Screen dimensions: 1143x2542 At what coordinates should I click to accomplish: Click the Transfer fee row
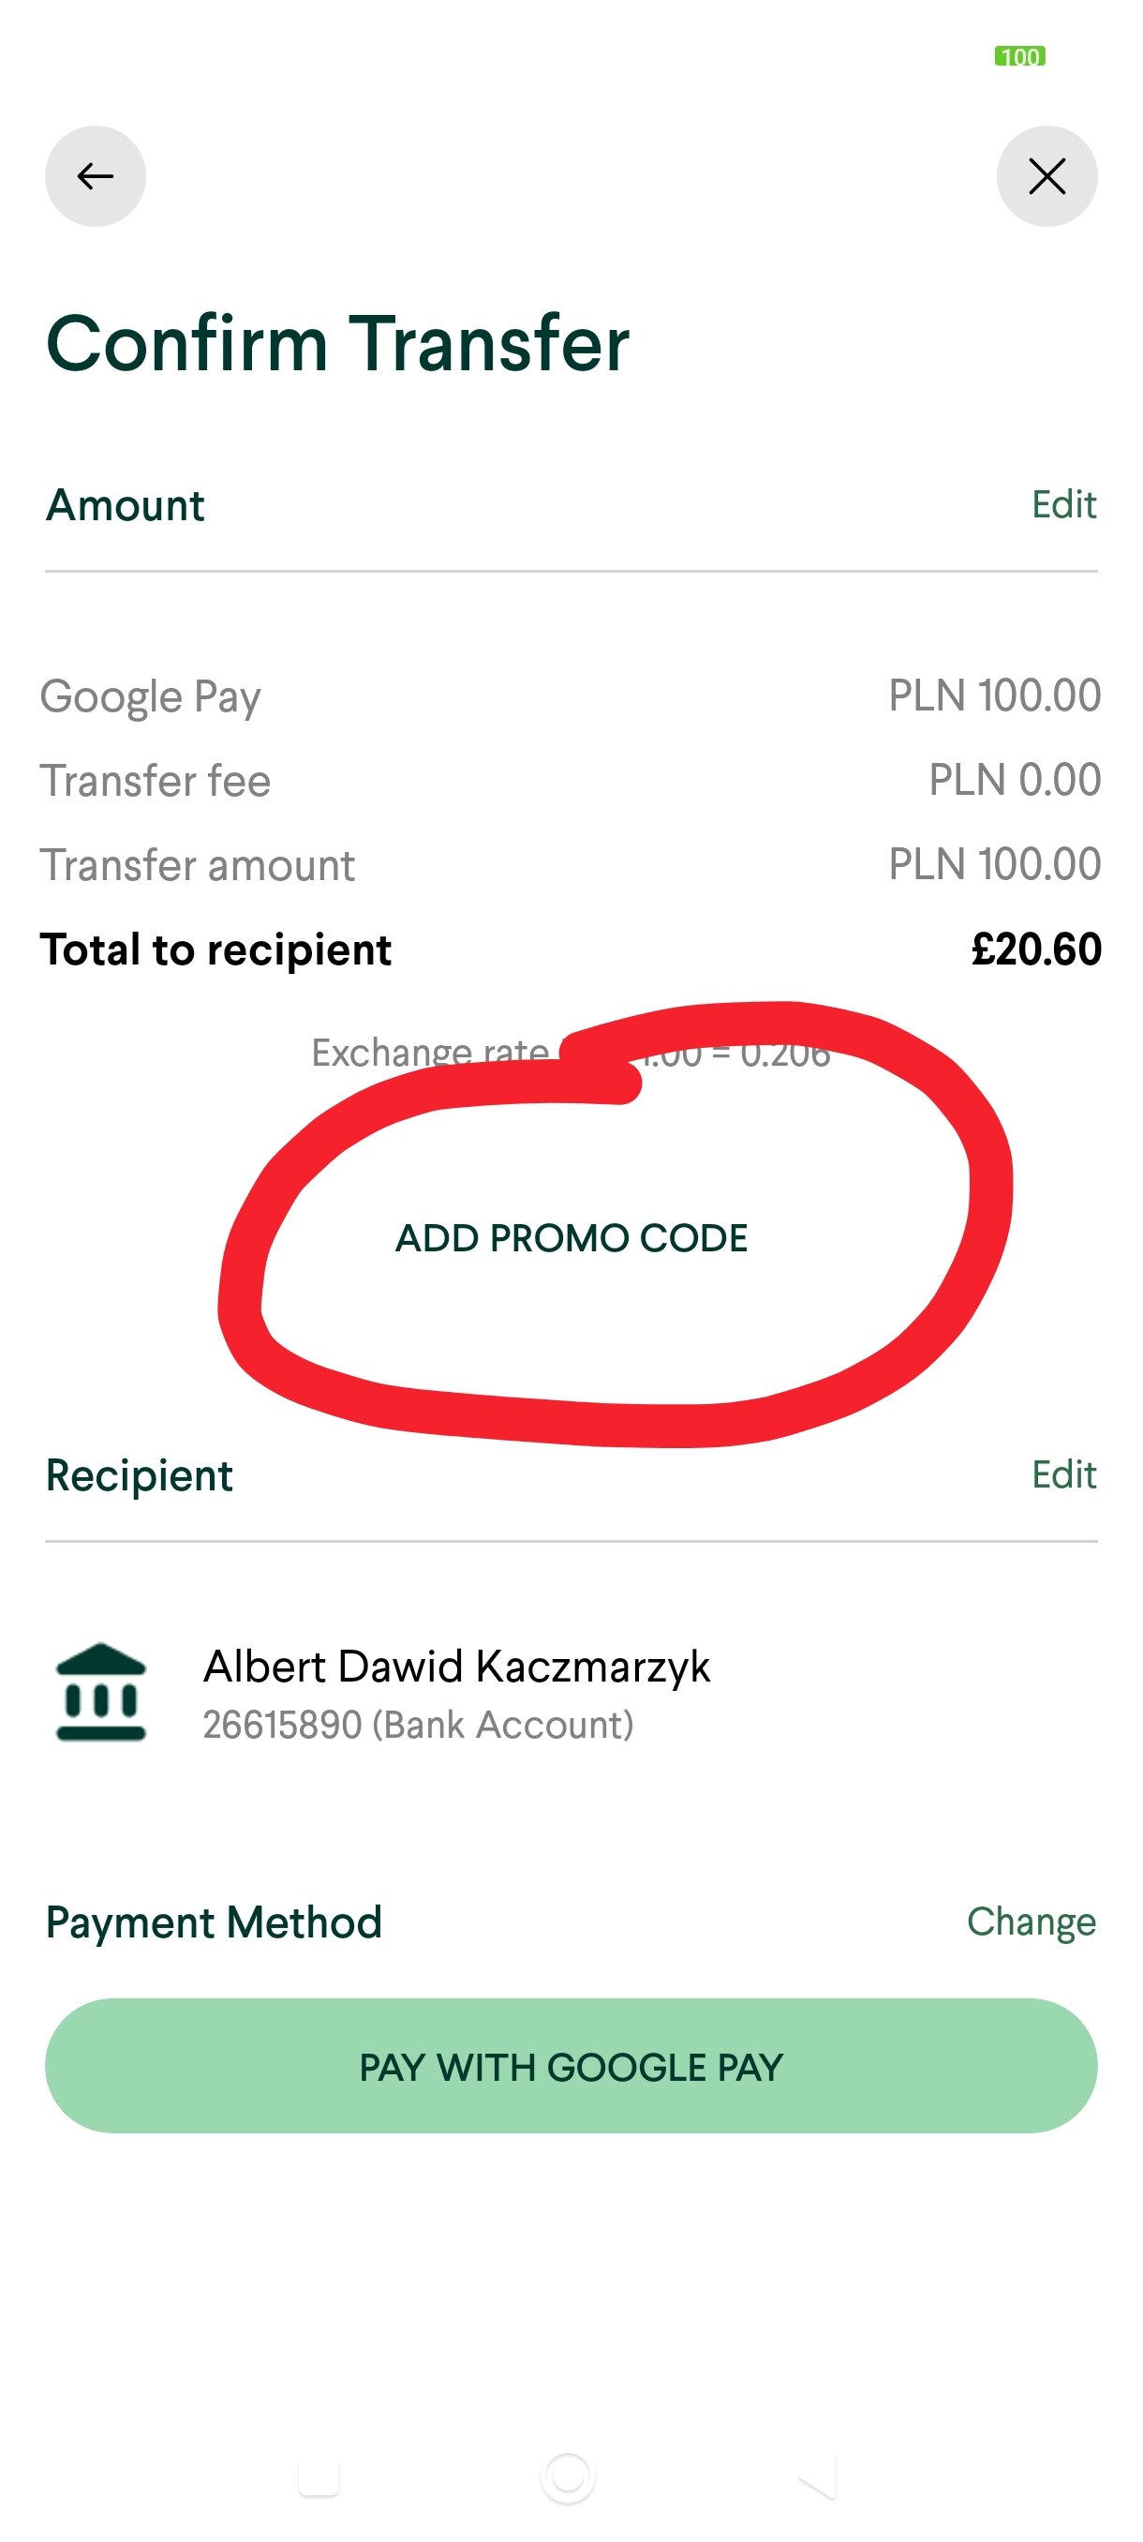click(x=570, y=781)
